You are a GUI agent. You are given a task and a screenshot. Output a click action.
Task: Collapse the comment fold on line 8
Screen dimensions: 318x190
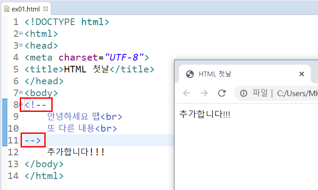(21, 104)
